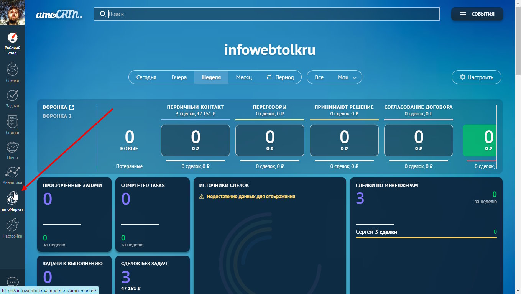This screenshot has width=521, height=294.
Task: Open the СОБЫТИЯ events panel
Action: pos(477,14)
